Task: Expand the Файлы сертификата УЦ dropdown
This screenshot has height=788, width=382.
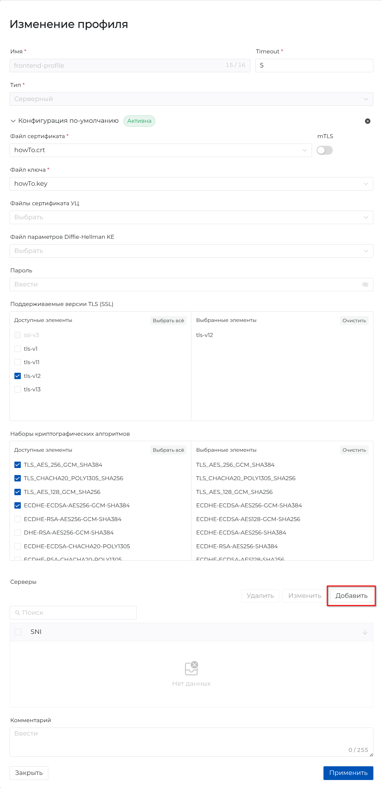Action: pos(191,217)
